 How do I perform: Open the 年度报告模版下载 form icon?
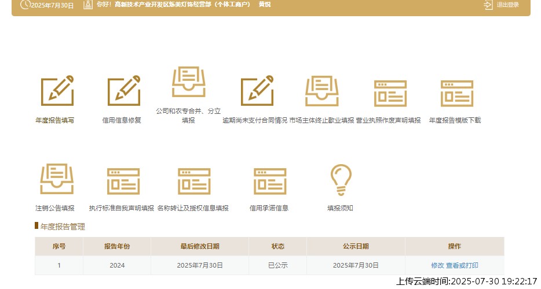(457, 94)
